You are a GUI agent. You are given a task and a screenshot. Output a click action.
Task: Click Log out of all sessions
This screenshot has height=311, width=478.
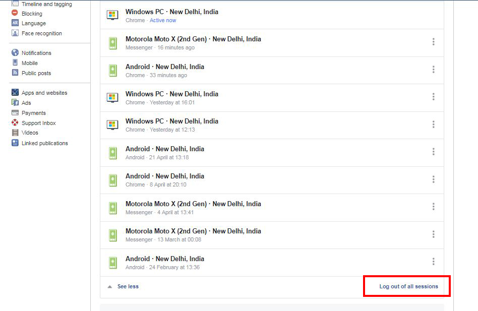[x=408, y=286]
